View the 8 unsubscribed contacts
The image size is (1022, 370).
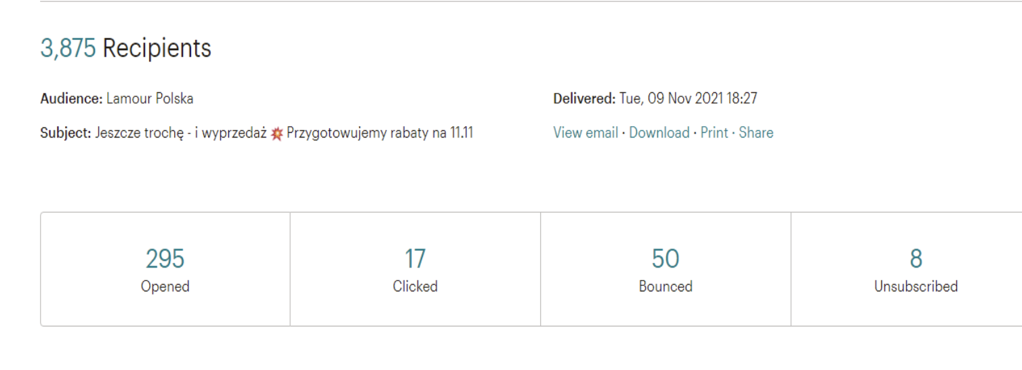[x=916, y=259]
